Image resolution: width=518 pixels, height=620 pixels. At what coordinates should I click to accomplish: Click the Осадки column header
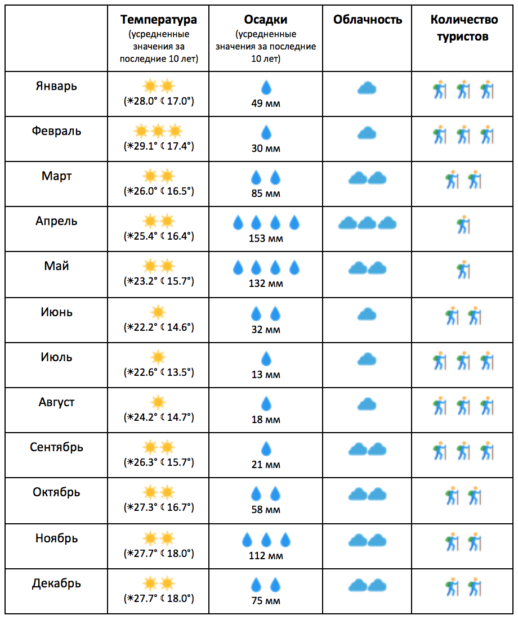[266, 19]
